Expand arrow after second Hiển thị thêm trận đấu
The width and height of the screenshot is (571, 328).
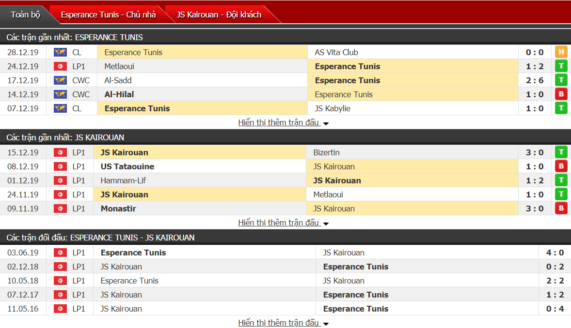click(326, 224)
